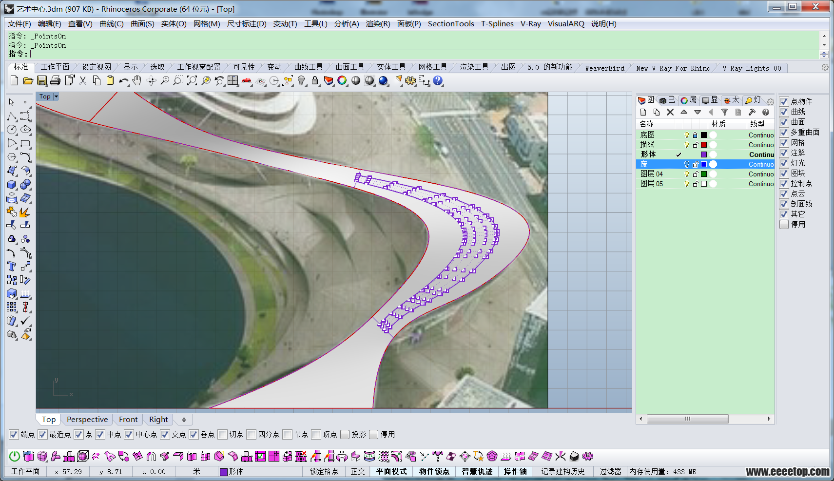This screenshot has height=481, width=834.
Task: Switch to the WeaverBird toolbar tab
Action: pos(604,68)
